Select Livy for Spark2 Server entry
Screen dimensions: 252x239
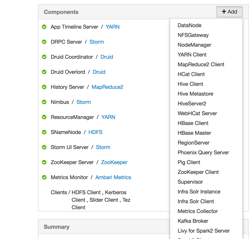click(x=204, y=231)
